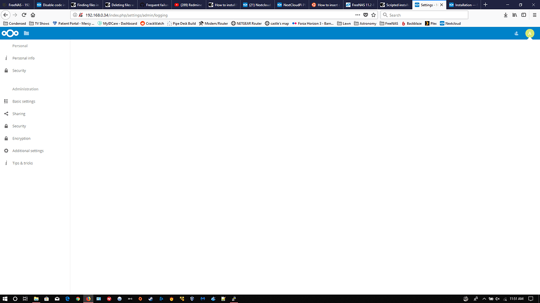Viewport: 540px width, 303px height.
Task: Launch File Explorer from the taskbar
Action: [36, 298]
